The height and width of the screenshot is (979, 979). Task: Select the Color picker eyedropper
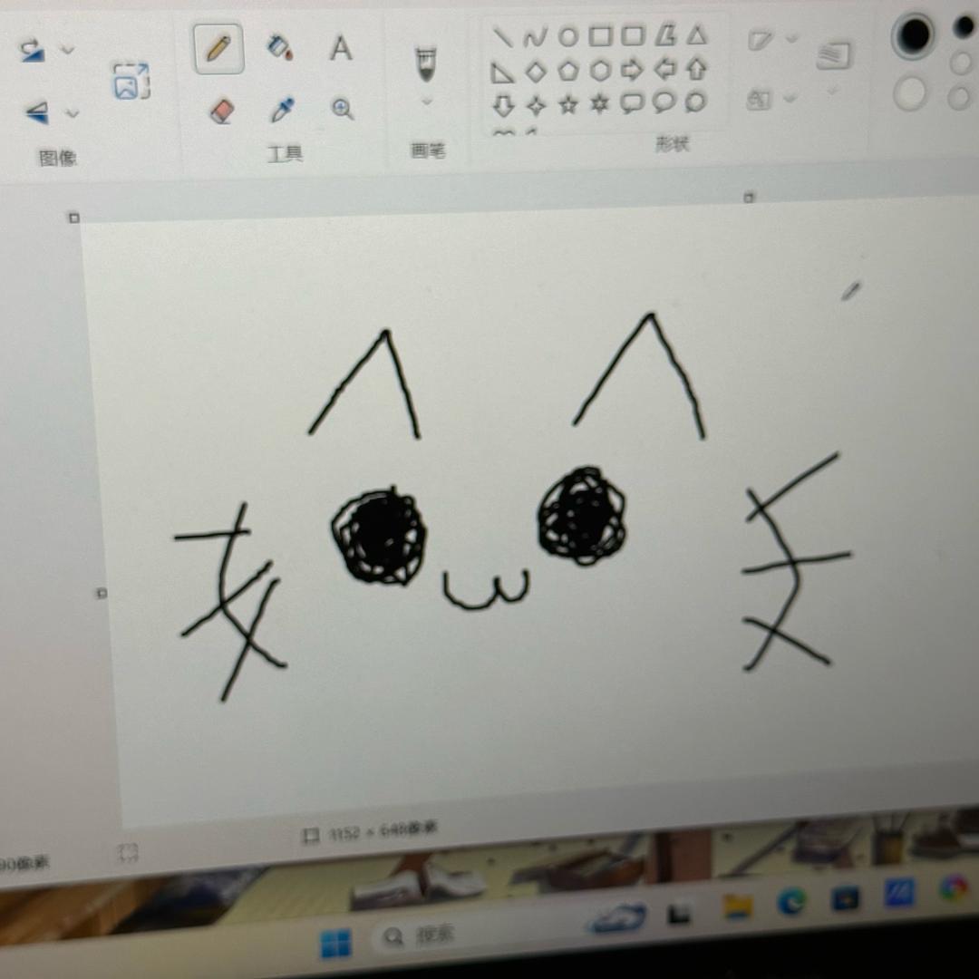282,111
